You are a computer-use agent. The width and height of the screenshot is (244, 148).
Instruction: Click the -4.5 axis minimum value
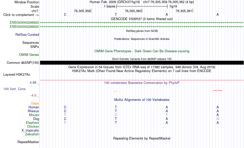33,95
